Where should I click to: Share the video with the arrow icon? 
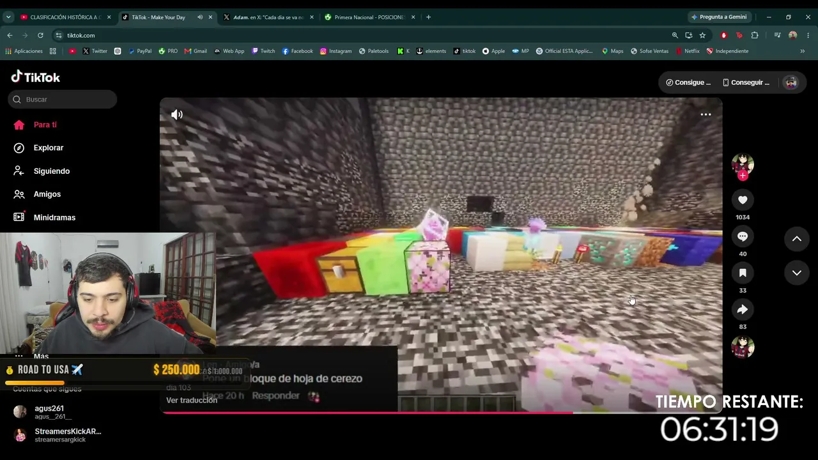click(x=743, y=309)
